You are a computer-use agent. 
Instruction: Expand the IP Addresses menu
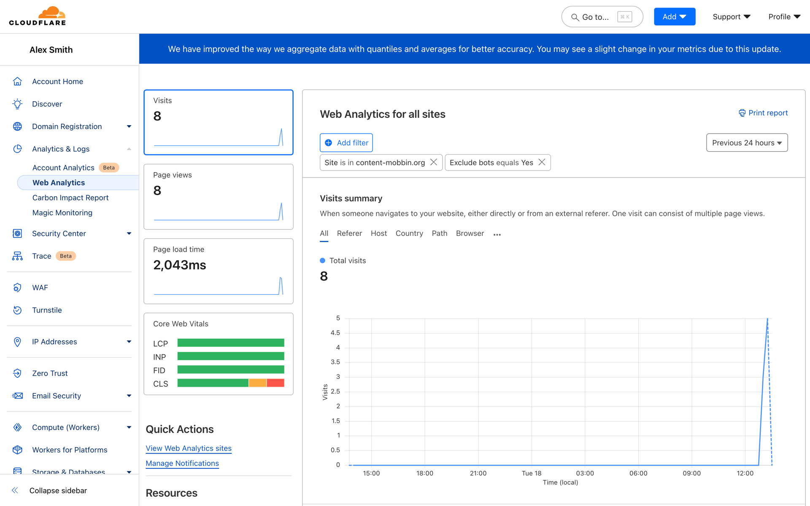pyautogui.click(x=129, y=342)
